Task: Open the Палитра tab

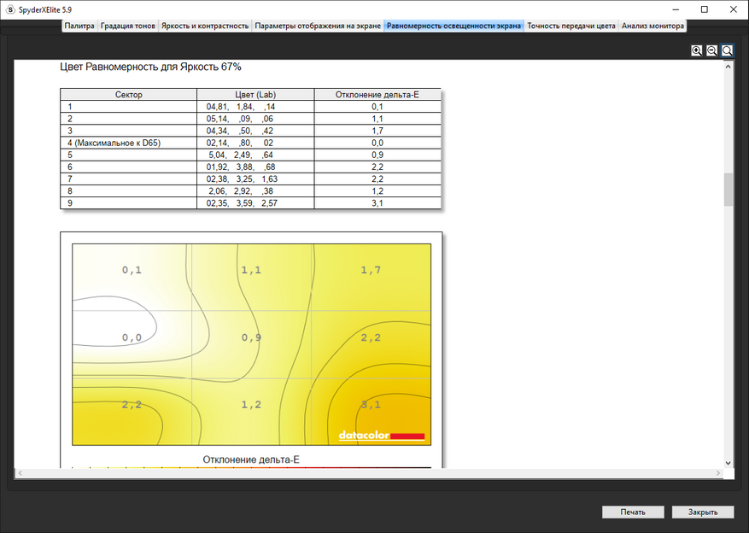Action: [x=79, y=26]
